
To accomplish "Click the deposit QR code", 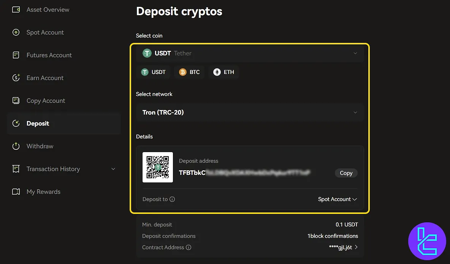I will (x=158, y=167).
